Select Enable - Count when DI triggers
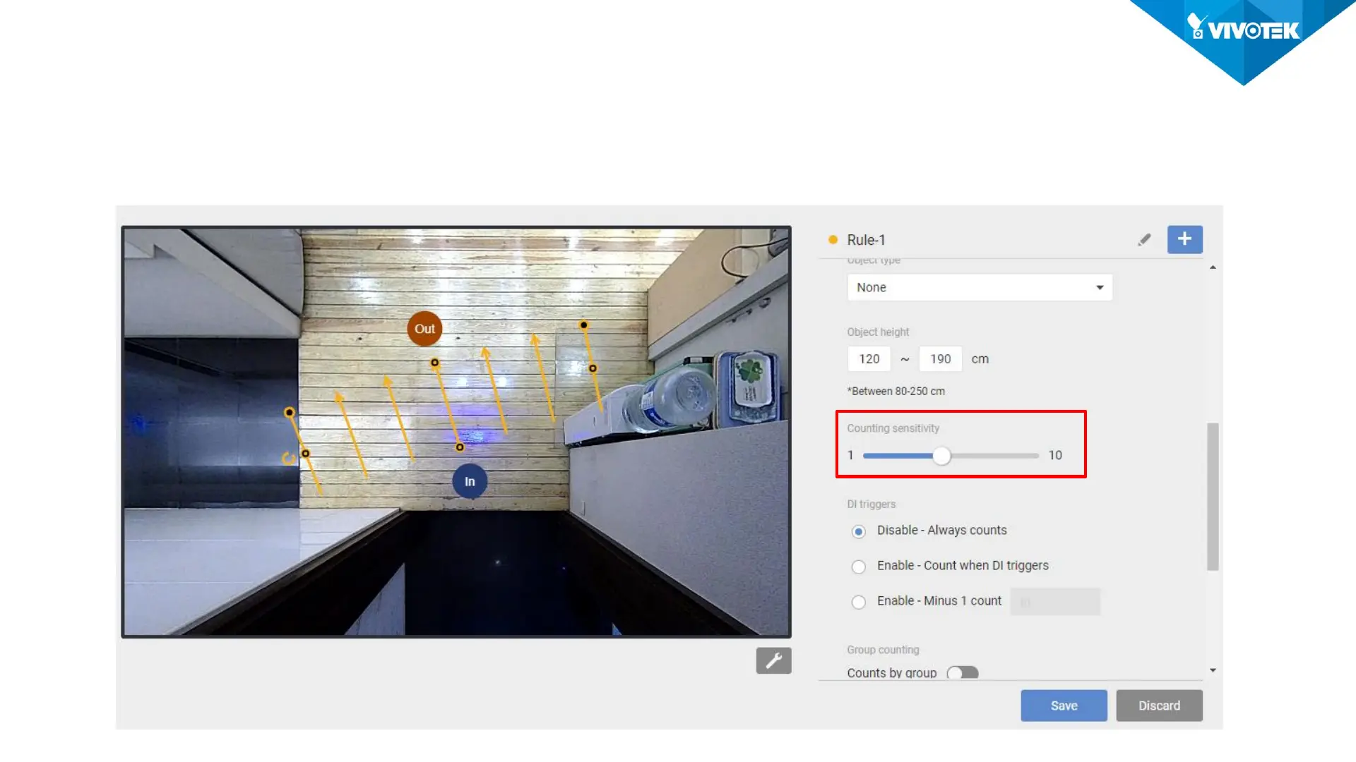Screen dimensions: 1356x762 click(x=858, y=567)
